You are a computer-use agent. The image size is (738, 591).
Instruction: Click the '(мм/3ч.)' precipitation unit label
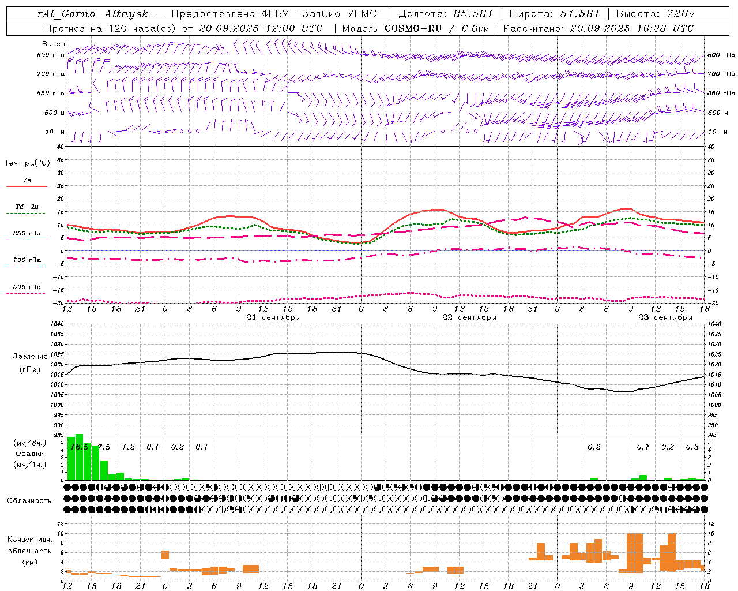(x=30, y=443)
